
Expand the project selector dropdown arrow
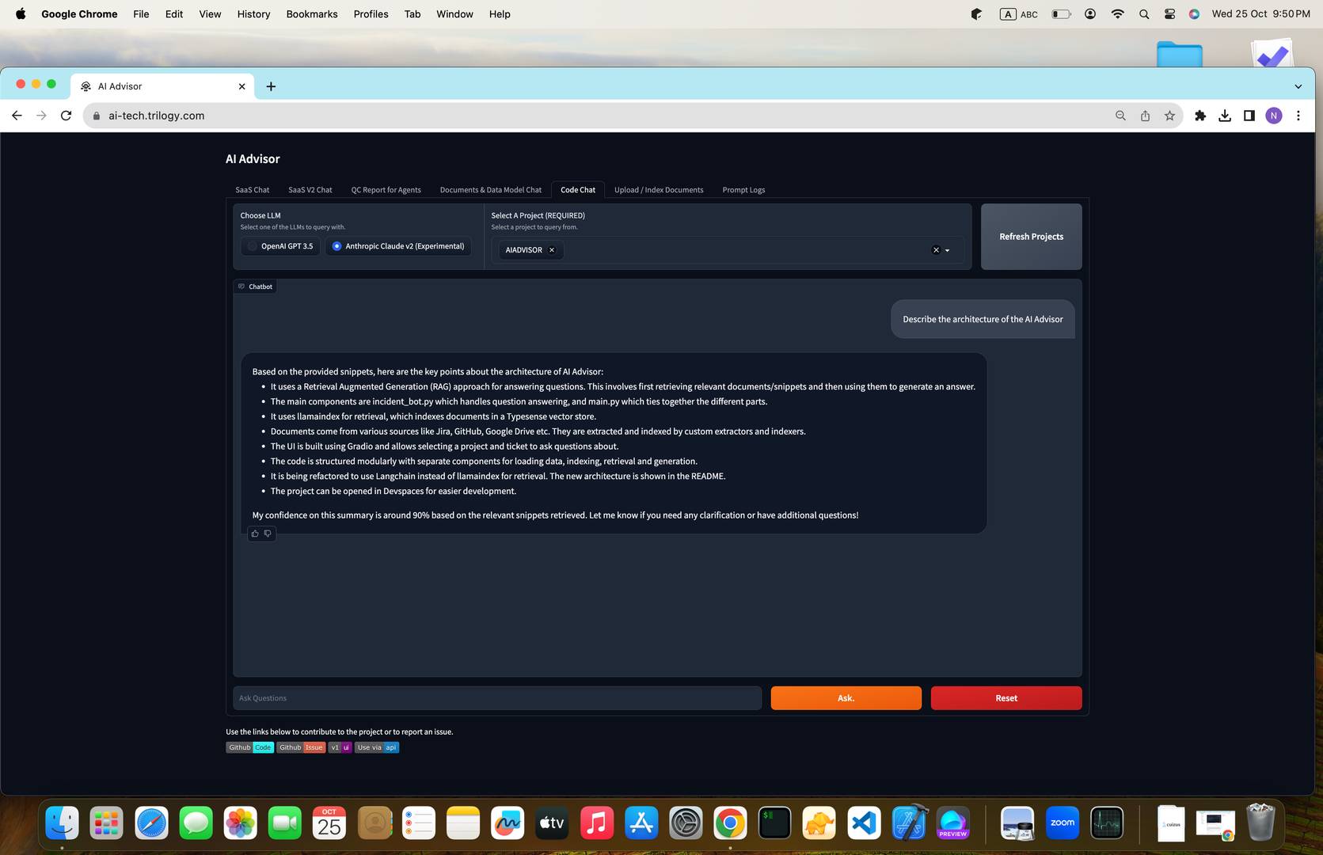pyautogui.click(x=946, y=249)
